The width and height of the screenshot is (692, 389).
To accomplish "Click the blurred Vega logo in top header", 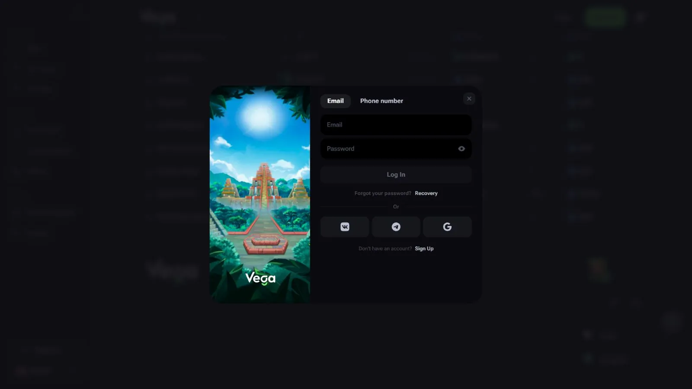I will tap(159, 17).
